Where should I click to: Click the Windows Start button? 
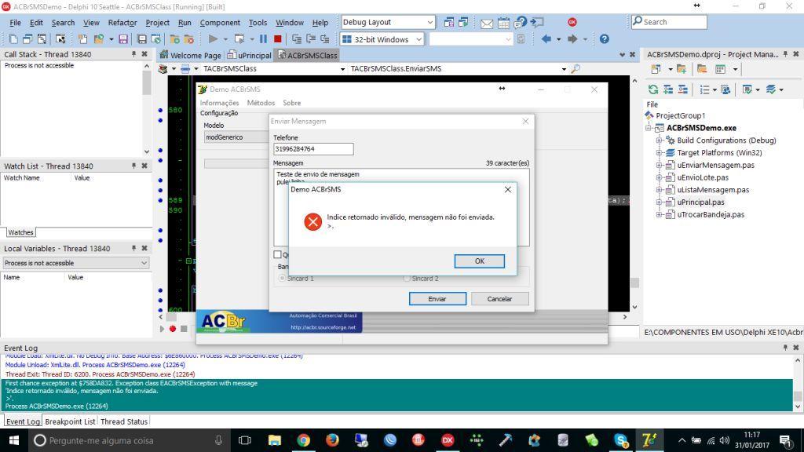pyautogui.click(x=14, y=440)
